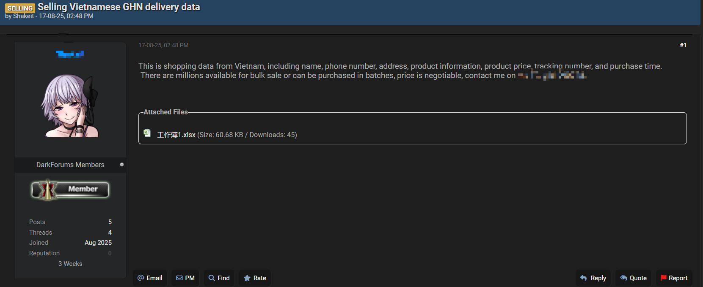Click the Reputation value of 0

110,253
